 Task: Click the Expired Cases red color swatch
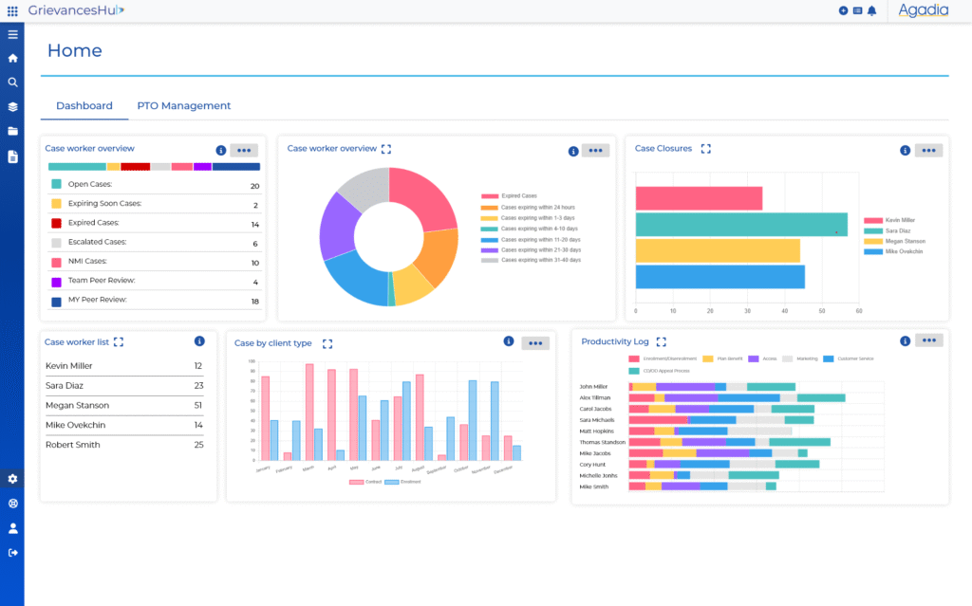tap(56, 224)
